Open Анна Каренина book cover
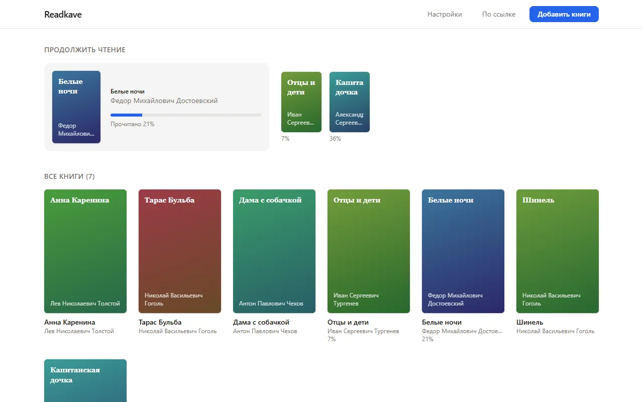Viewport: 643px width, 402px height. (85, 251)
